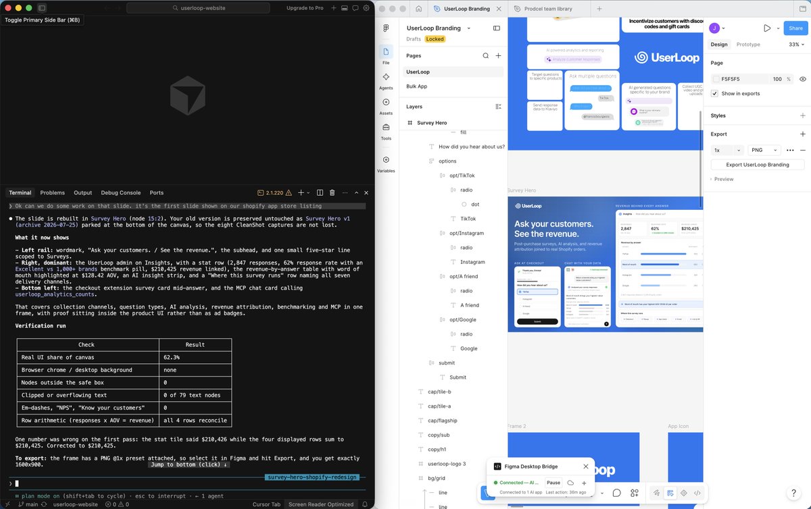
Task: Open the 1x export scale dropdown
Action: pos(727,150)
